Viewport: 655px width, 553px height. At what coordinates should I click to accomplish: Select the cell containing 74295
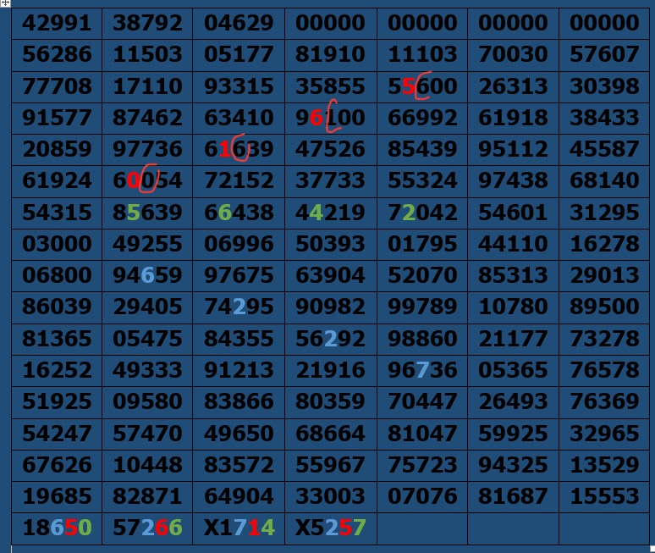(239, 307)
